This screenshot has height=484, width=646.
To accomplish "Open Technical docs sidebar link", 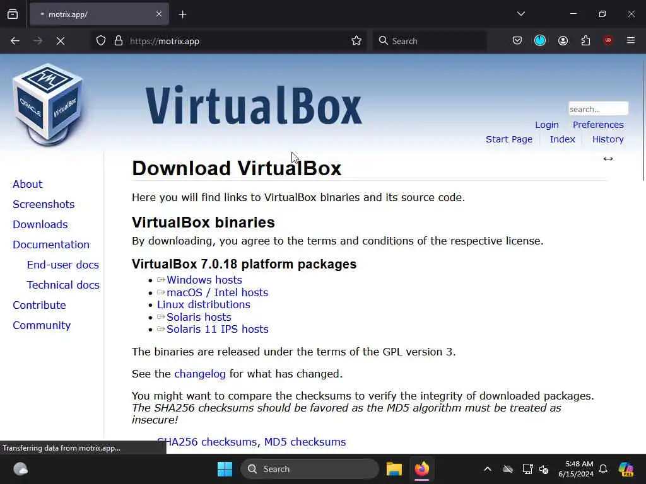I will point(63,285).
